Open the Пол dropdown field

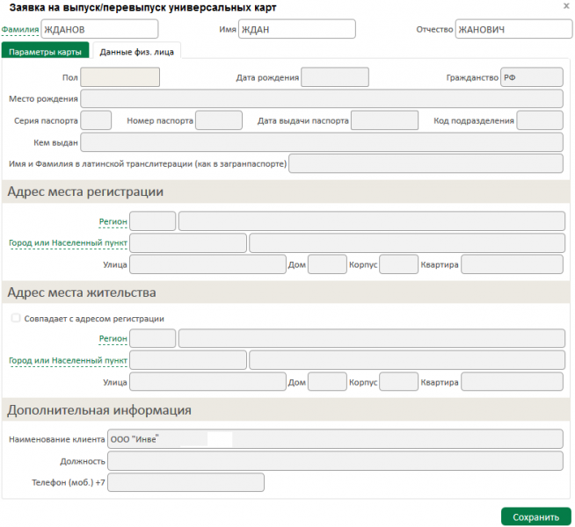[x=120, y=77]
